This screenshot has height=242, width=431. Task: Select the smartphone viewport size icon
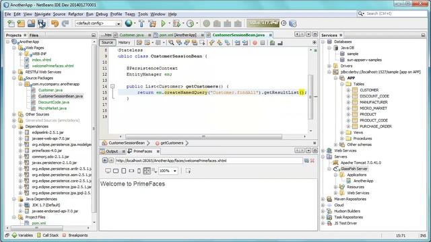(x=139, y=171)
